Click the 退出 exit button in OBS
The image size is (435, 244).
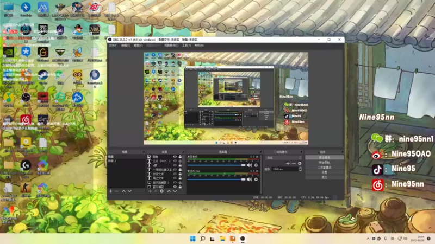tap(324, 177)
